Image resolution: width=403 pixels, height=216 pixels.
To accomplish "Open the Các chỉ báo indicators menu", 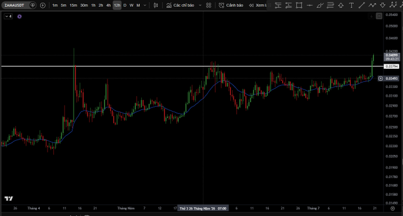I will [x=180, y=5].
